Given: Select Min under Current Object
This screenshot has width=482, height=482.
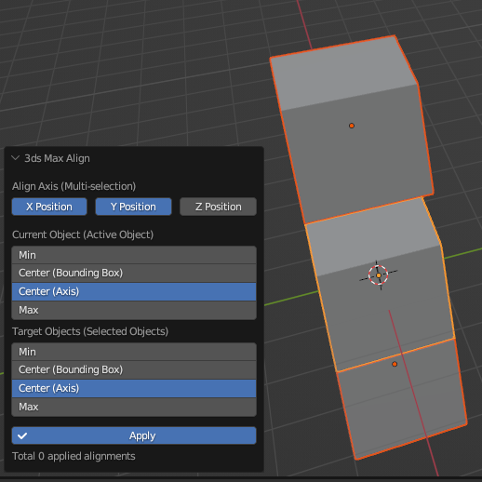Looking at the screenshot, I should click(x=134, y=255).
